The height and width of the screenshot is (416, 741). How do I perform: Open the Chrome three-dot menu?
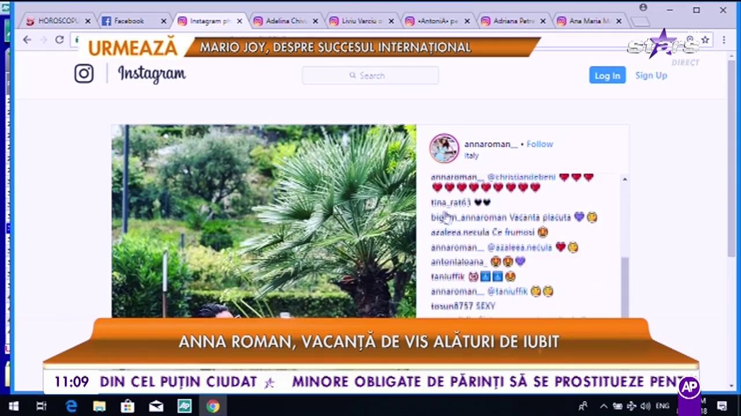(x=724, y=40)
